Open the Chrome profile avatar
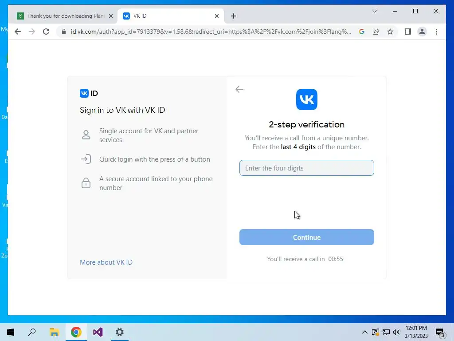The width and height of the screenshot is (454, 341). coord(422,32)
